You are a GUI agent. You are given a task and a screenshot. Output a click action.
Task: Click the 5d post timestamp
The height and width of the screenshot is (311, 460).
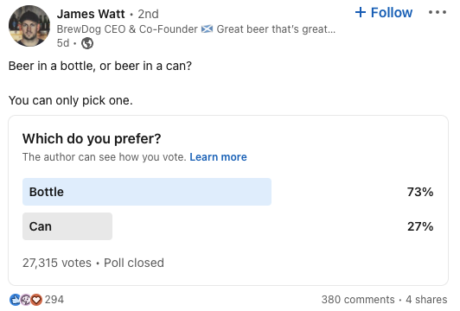[63, 43]
